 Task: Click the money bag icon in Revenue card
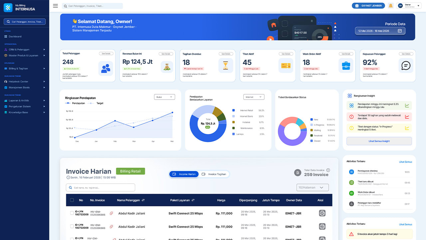[166, 67]
